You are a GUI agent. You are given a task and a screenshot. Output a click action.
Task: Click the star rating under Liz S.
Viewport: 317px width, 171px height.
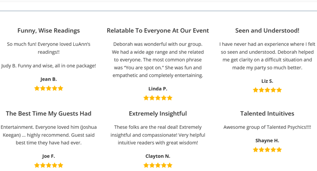click(267, 90)
